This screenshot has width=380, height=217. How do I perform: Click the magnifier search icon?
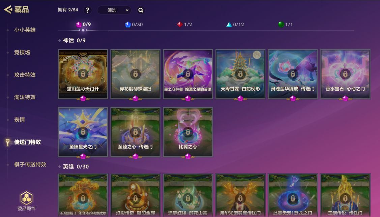click(141, 10)
